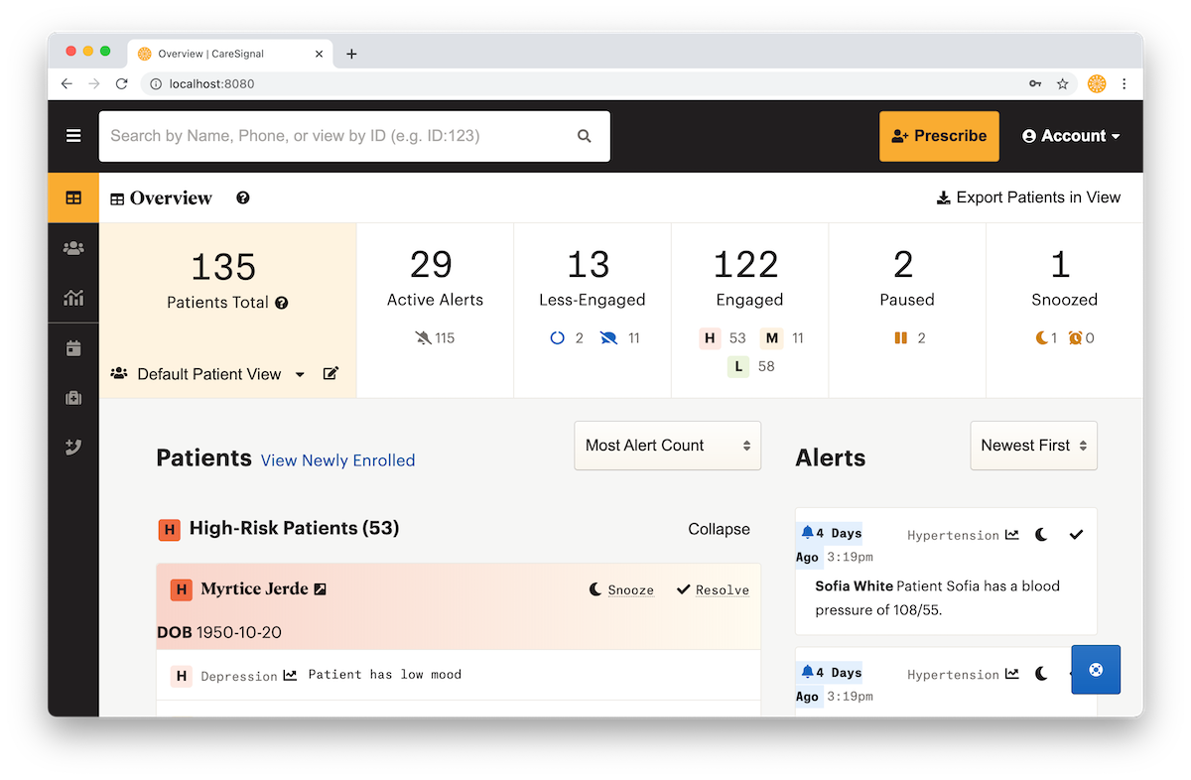Click the blue floating help button

pos(1096,669)
